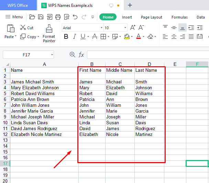Toggle underline formatting

(83, 36)
